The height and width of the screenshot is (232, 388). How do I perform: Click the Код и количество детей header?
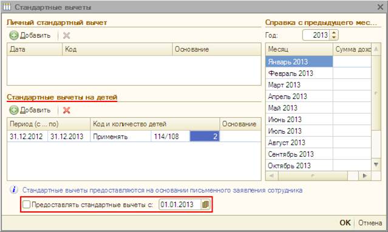click(155, 124)
